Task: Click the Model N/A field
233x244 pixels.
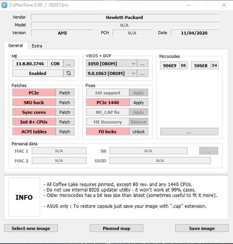Action: click(x=124, y=25)
